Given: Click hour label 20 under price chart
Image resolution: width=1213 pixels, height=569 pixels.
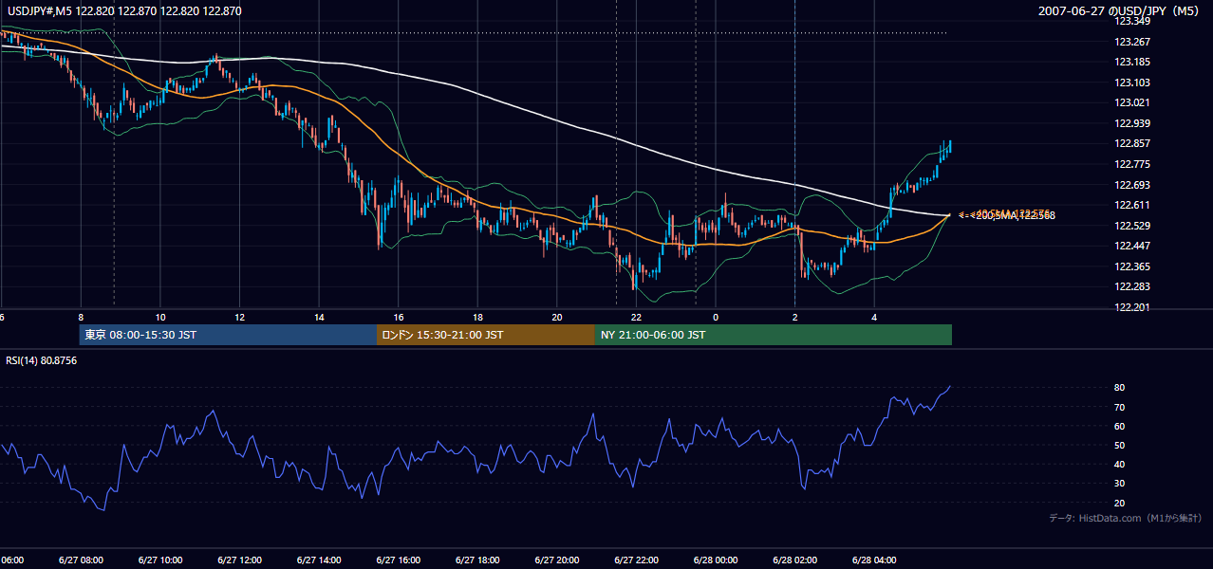Looking at the screenshot, I should point(557,317).
